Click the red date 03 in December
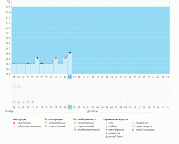This screenshot has height=144, width=179. [x=98, y=108]
